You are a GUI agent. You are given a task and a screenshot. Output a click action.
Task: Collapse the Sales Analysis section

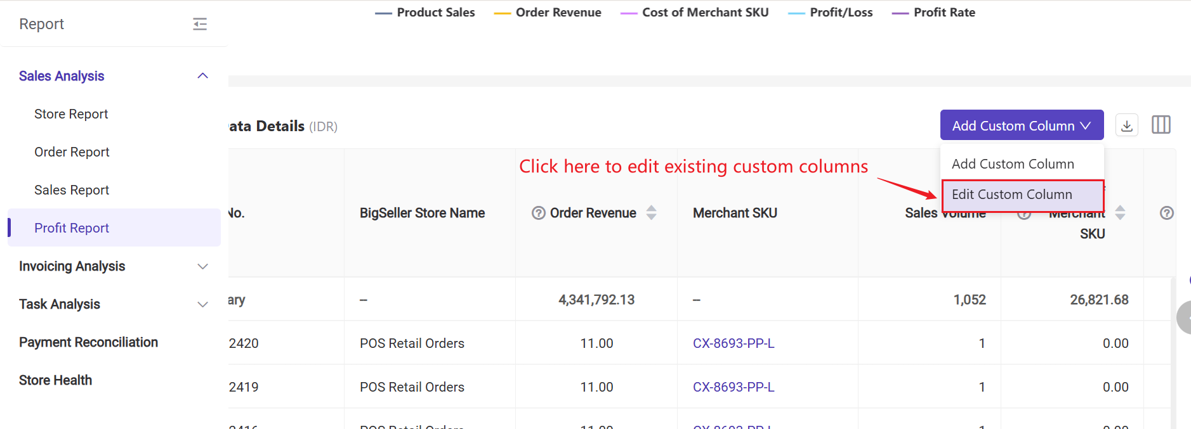pos(202,76)
